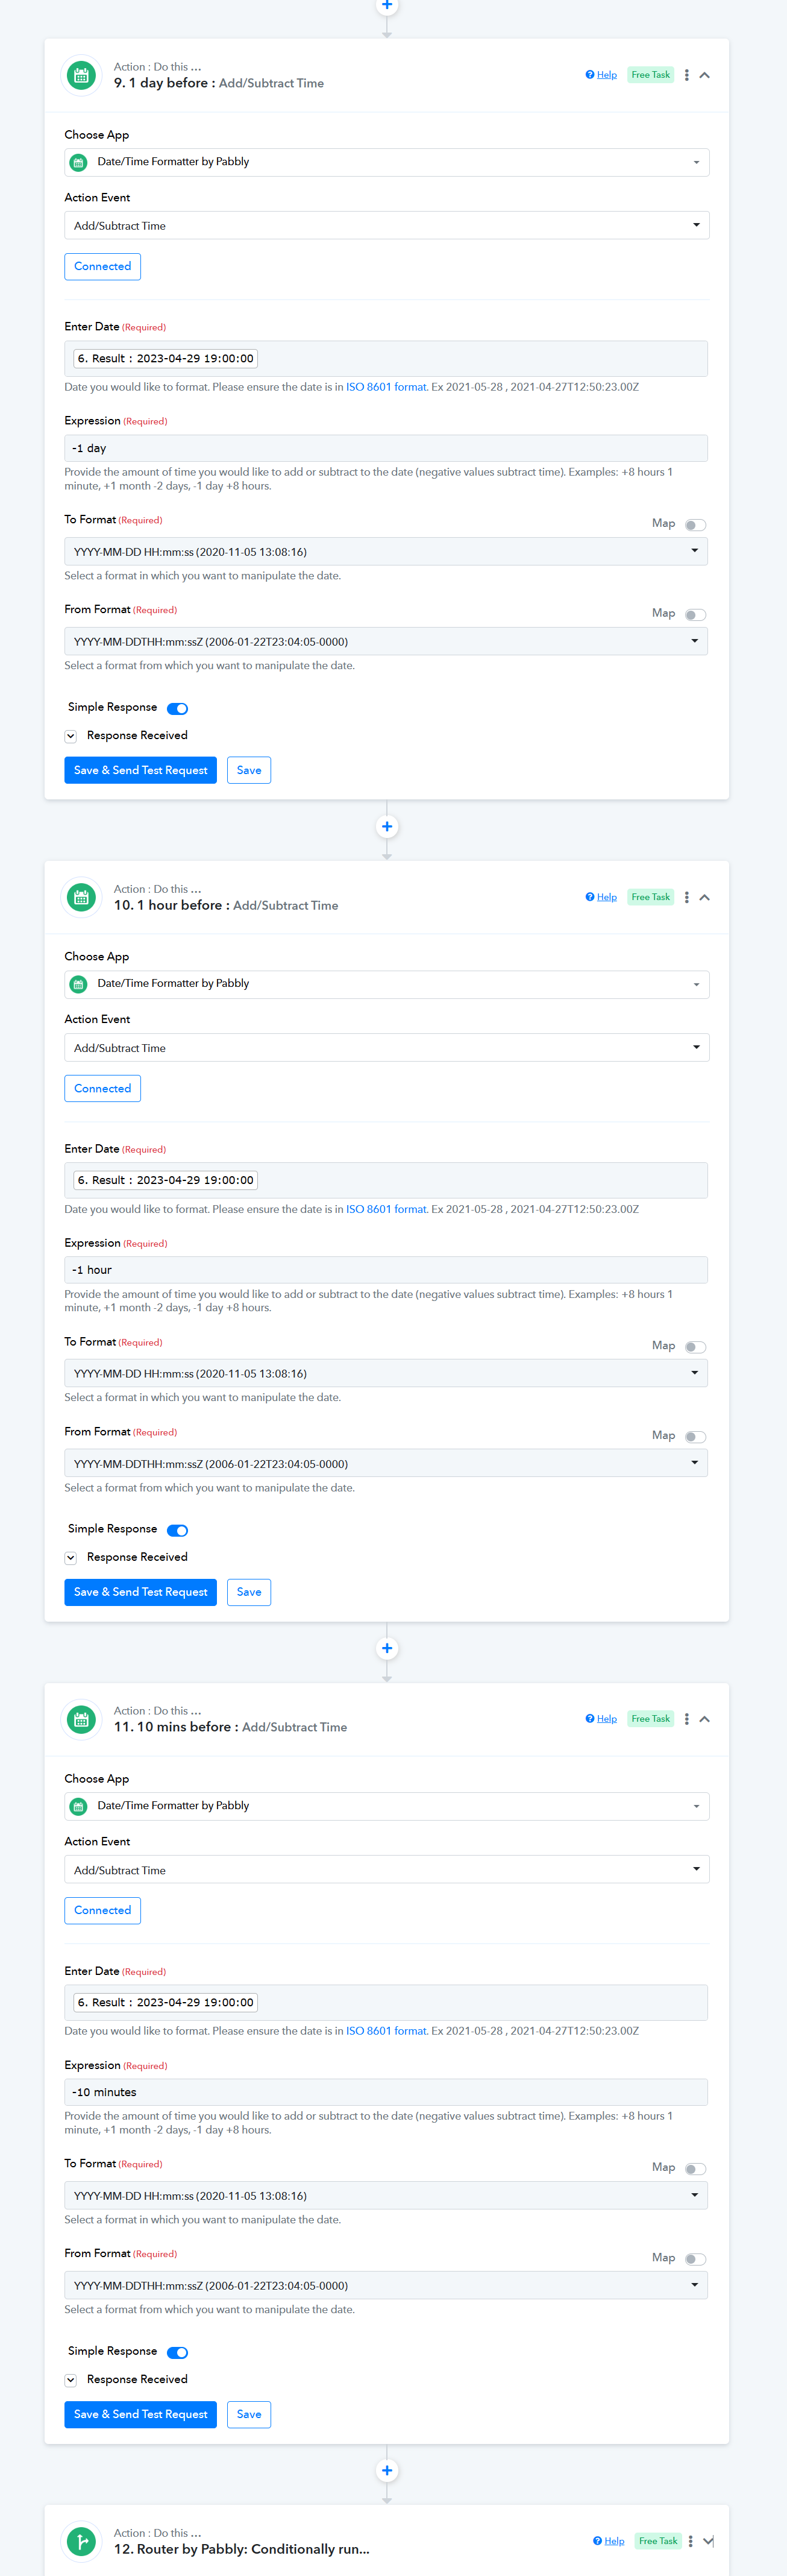Collapse step 10 with chevron arrow
Screen dimensions: 787x2576
(x=705, y=897)
